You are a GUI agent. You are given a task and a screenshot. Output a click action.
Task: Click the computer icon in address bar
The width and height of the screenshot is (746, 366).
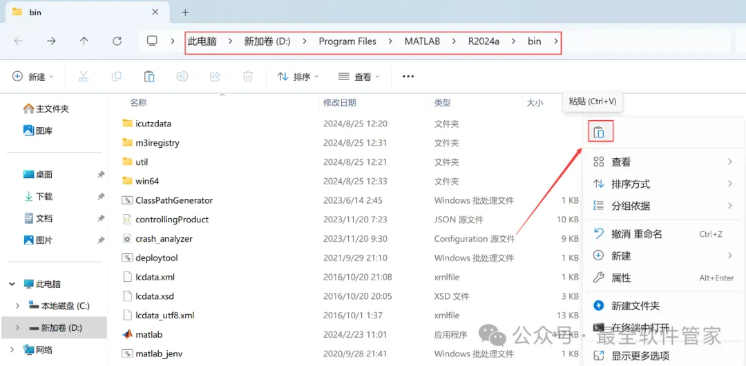point(152,41)
